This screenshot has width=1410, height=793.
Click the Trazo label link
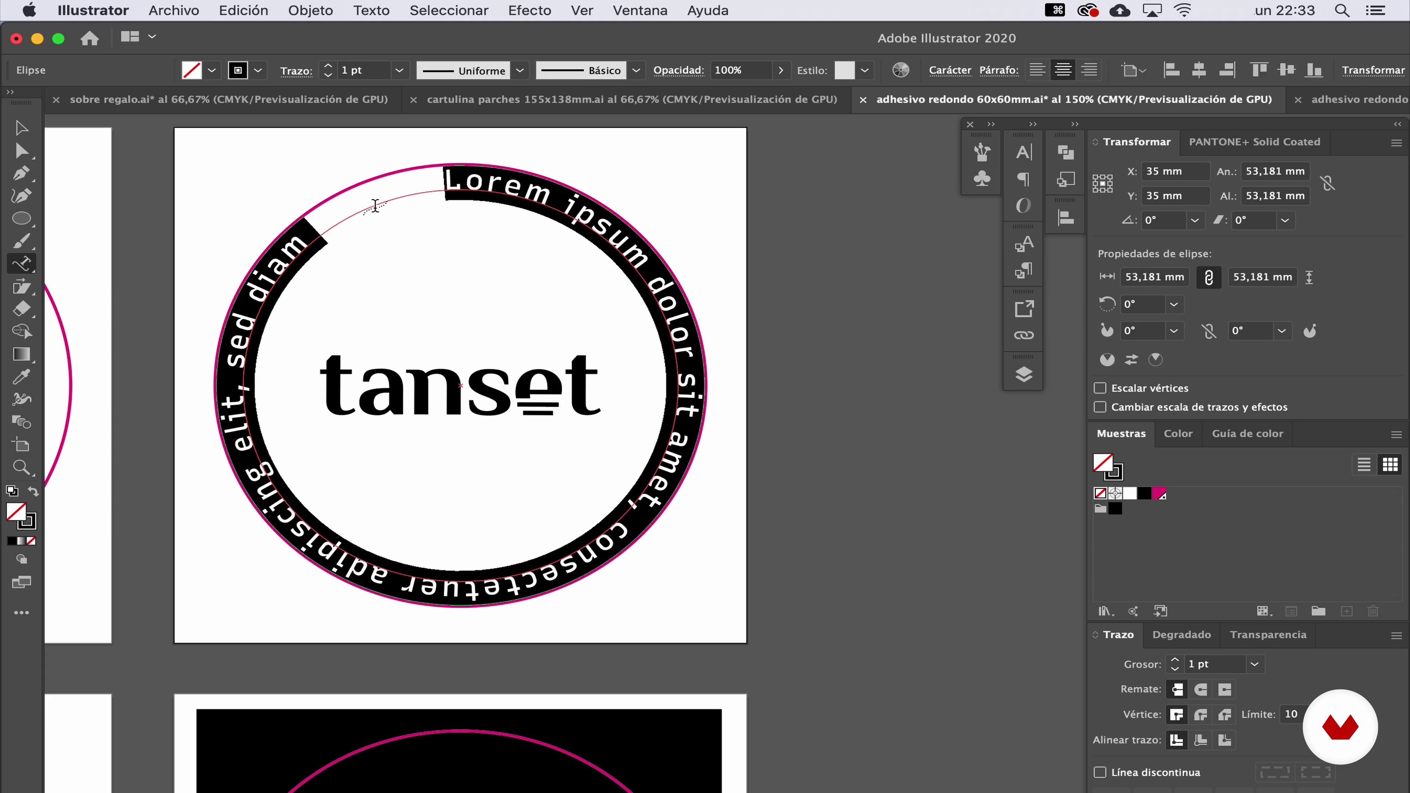tap(296, 70)
